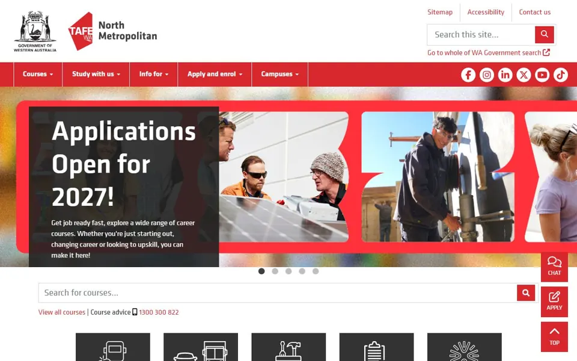Image resolution: width=577 pixels, height=361 pixels.
Task: Expand the Info for dropdown
Action: [154, 74]
